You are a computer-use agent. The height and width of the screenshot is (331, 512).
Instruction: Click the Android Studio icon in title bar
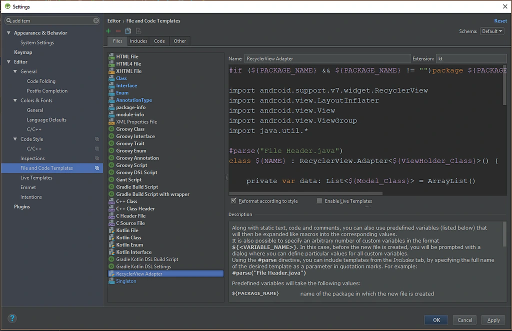(7, 6)
